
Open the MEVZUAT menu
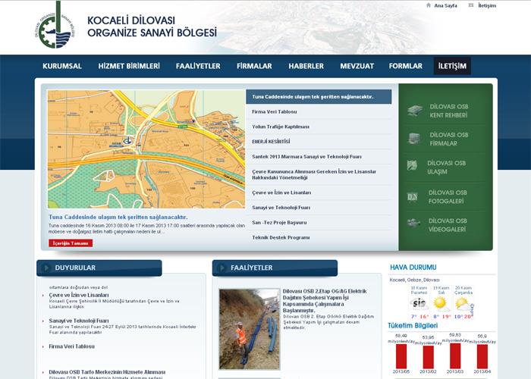pos(357,66)
